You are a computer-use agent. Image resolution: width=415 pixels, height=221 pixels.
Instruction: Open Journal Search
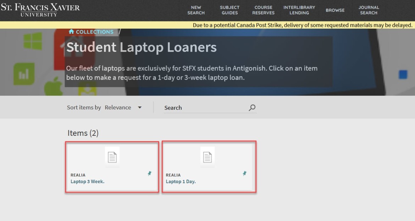(369, 10)
